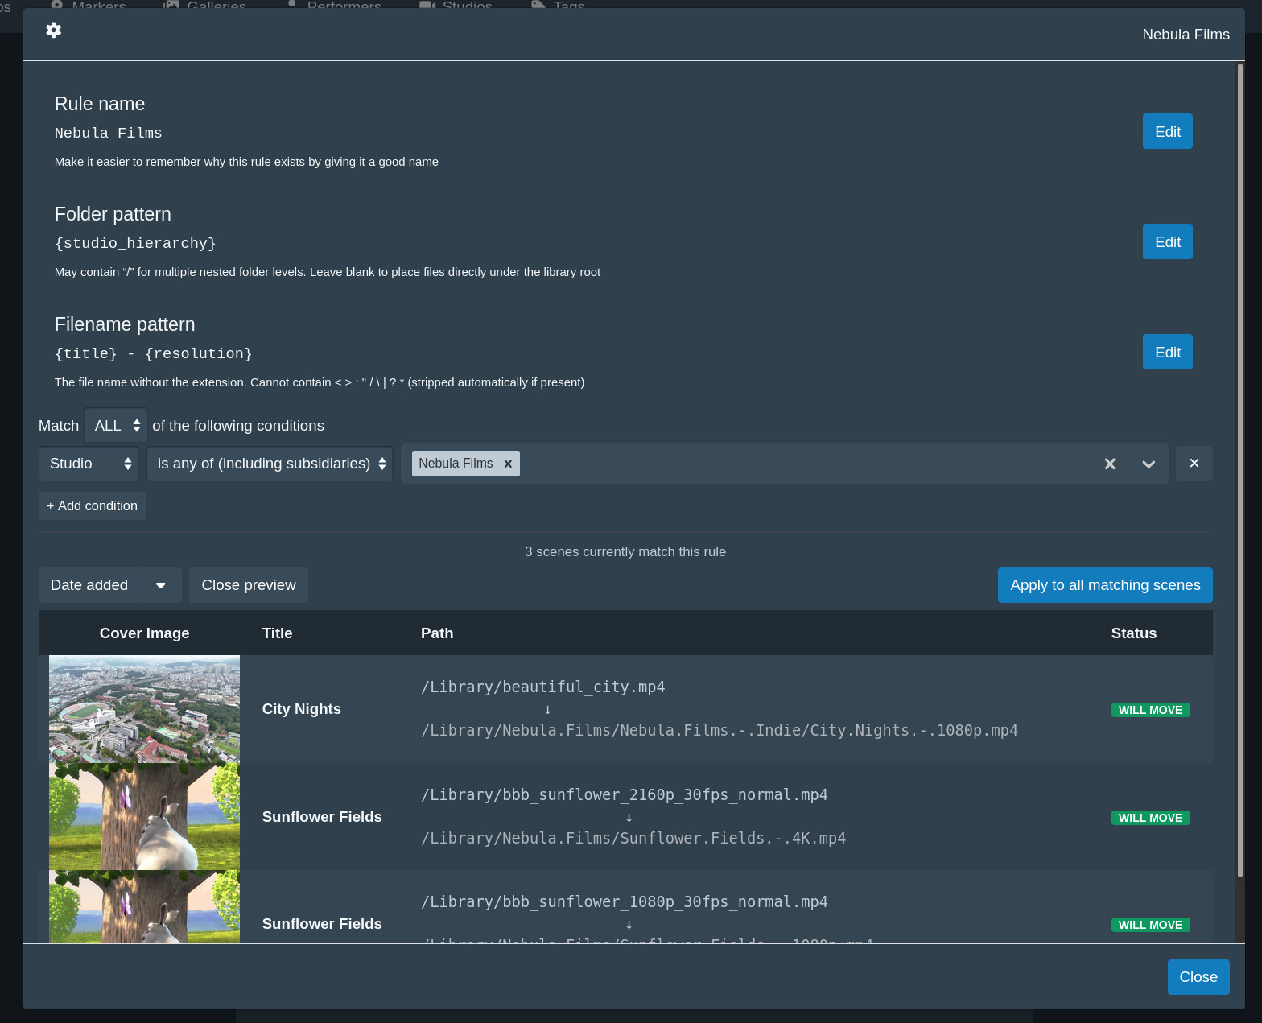Apply to all matching scenes
The image size is (1262, 1023).
point(1105,585)
